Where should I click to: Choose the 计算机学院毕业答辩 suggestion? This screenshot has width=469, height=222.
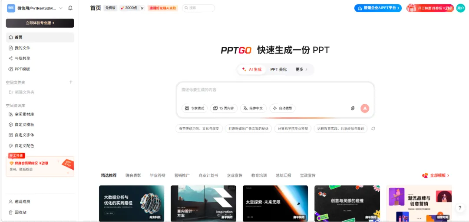tap(293, 129)
